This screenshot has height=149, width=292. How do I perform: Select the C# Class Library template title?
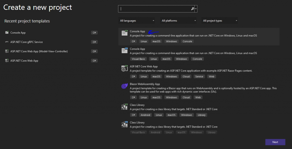[137, 105]
